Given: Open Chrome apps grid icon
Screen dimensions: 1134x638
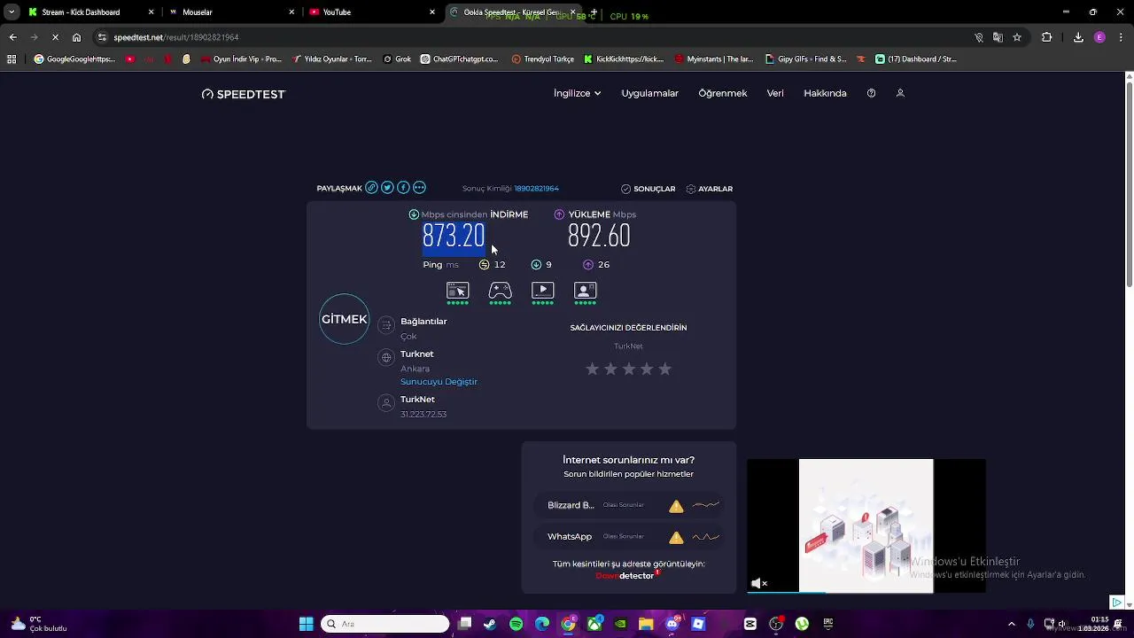Looking at the screenshot, I should tap(12, 59).
